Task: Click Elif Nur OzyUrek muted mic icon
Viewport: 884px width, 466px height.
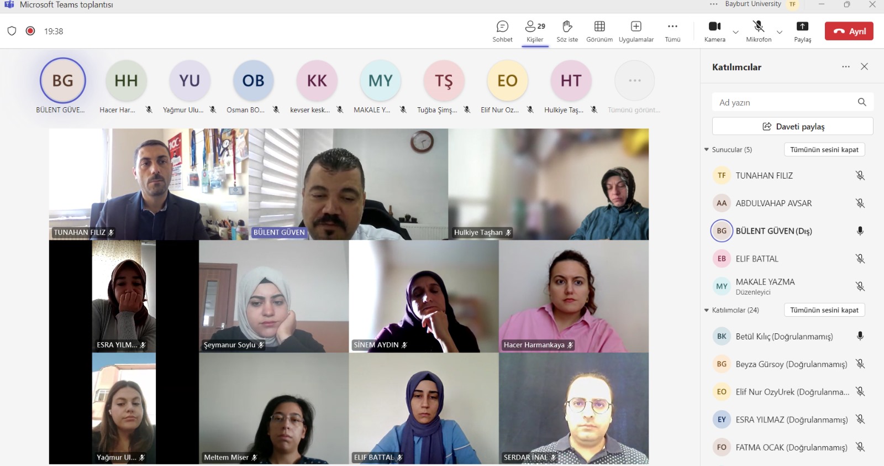Action: coord(860,391)
